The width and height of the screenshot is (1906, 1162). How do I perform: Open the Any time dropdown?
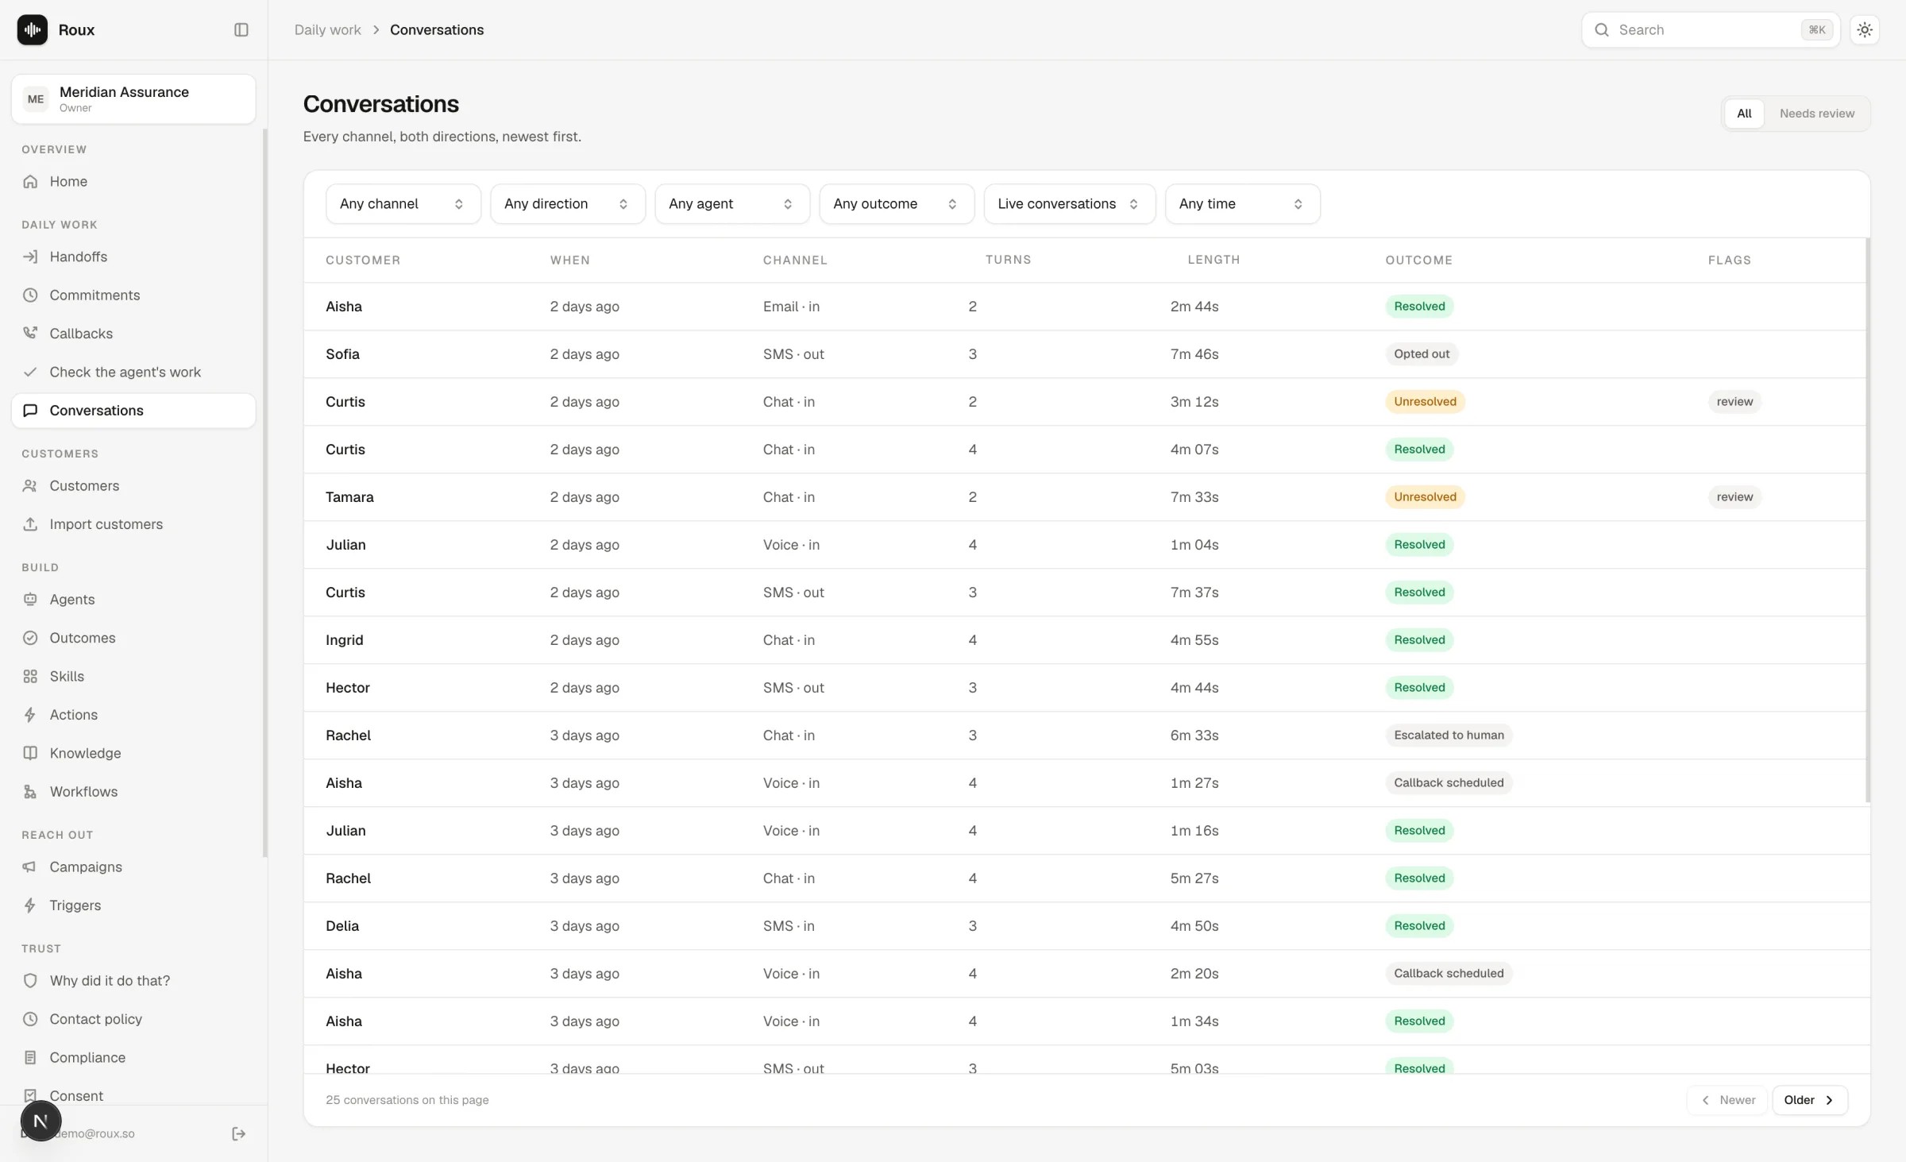[1242, 204]
